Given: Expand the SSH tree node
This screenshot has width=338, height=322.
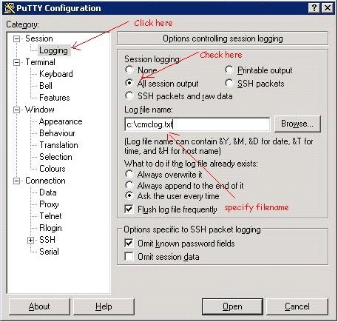Looking at the screenshot, I should [x=30, y=240].
